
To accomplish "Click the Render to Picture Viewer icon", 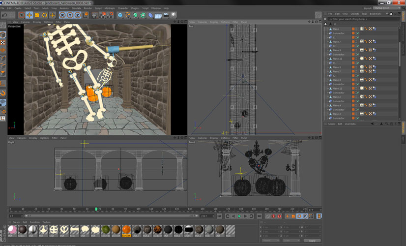I will coord(103,15).
